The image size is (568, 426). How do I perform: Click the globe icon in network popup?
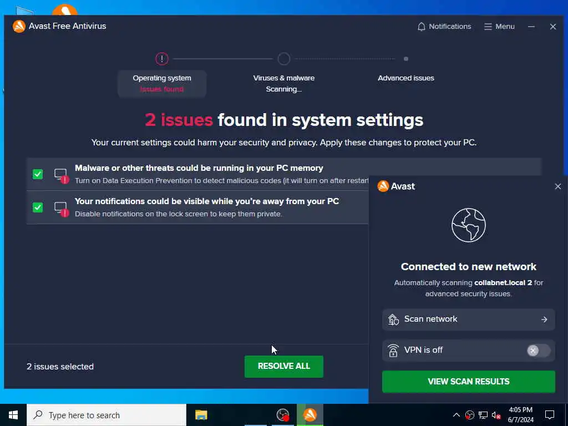[x=468, y=225]
